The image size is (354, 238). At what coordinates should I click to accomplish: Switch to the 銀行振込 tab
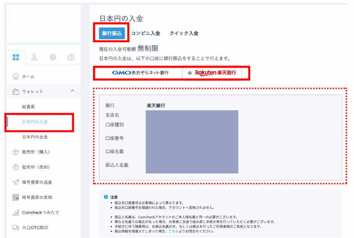[x=112, y=34]
